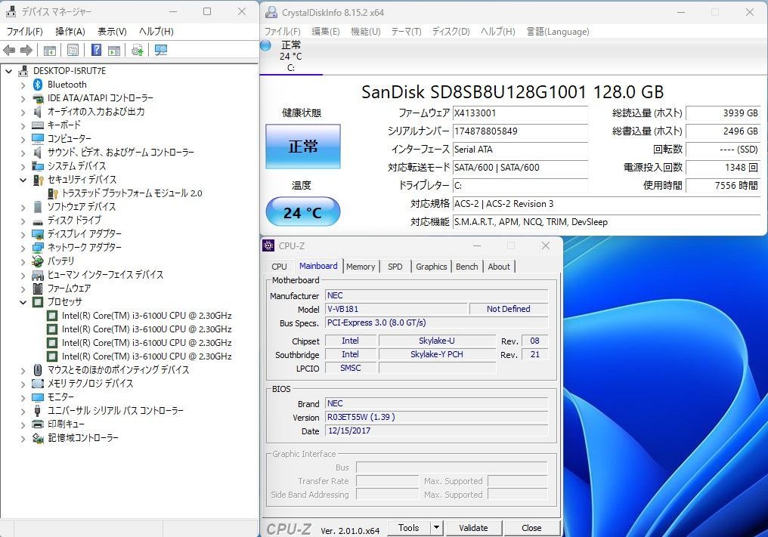Expand the メモリ テクノロジ デバイス category
This screenshot has width=768, height=537.
[x=23, y=384]
